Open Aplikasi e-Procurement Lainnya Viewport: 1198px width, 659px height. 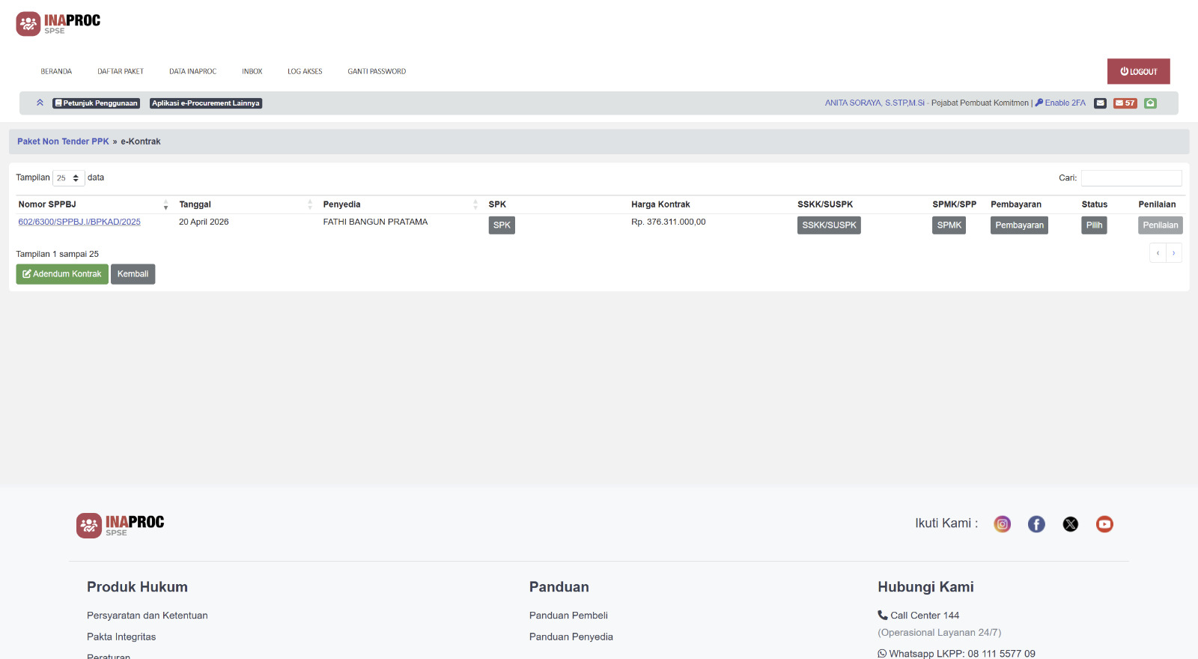[x=206, y=103]
